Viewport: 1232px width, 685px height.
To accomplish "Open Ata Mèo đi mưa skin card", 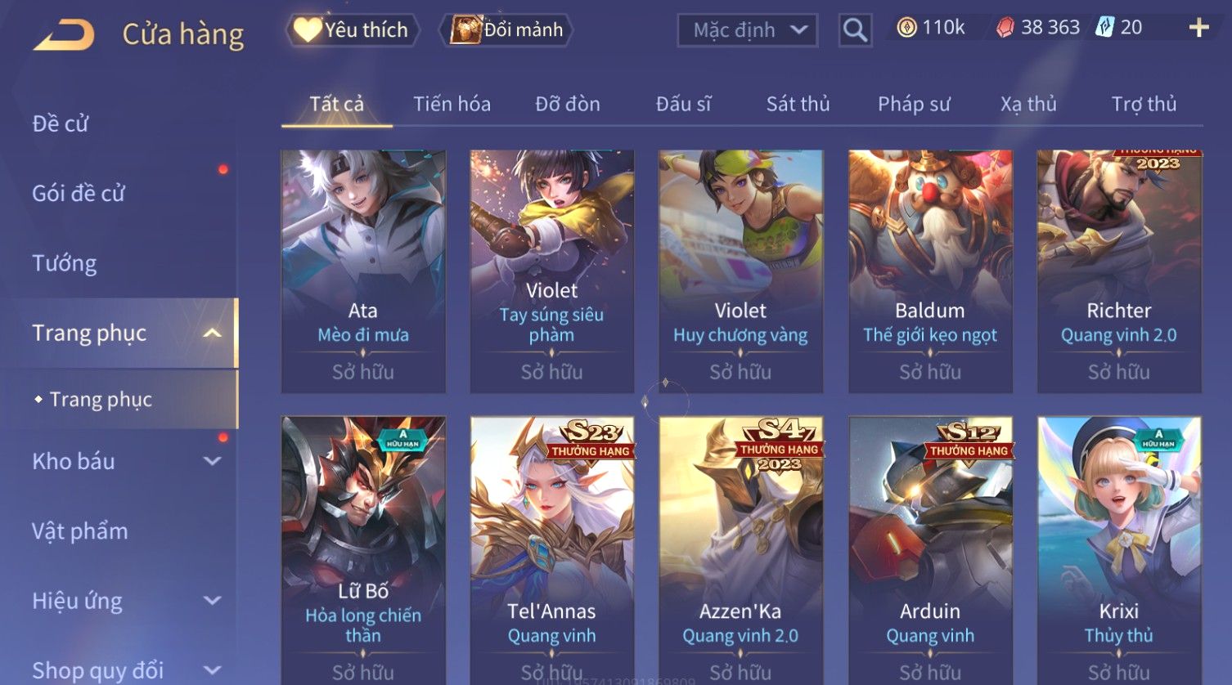I will point(363,271).
